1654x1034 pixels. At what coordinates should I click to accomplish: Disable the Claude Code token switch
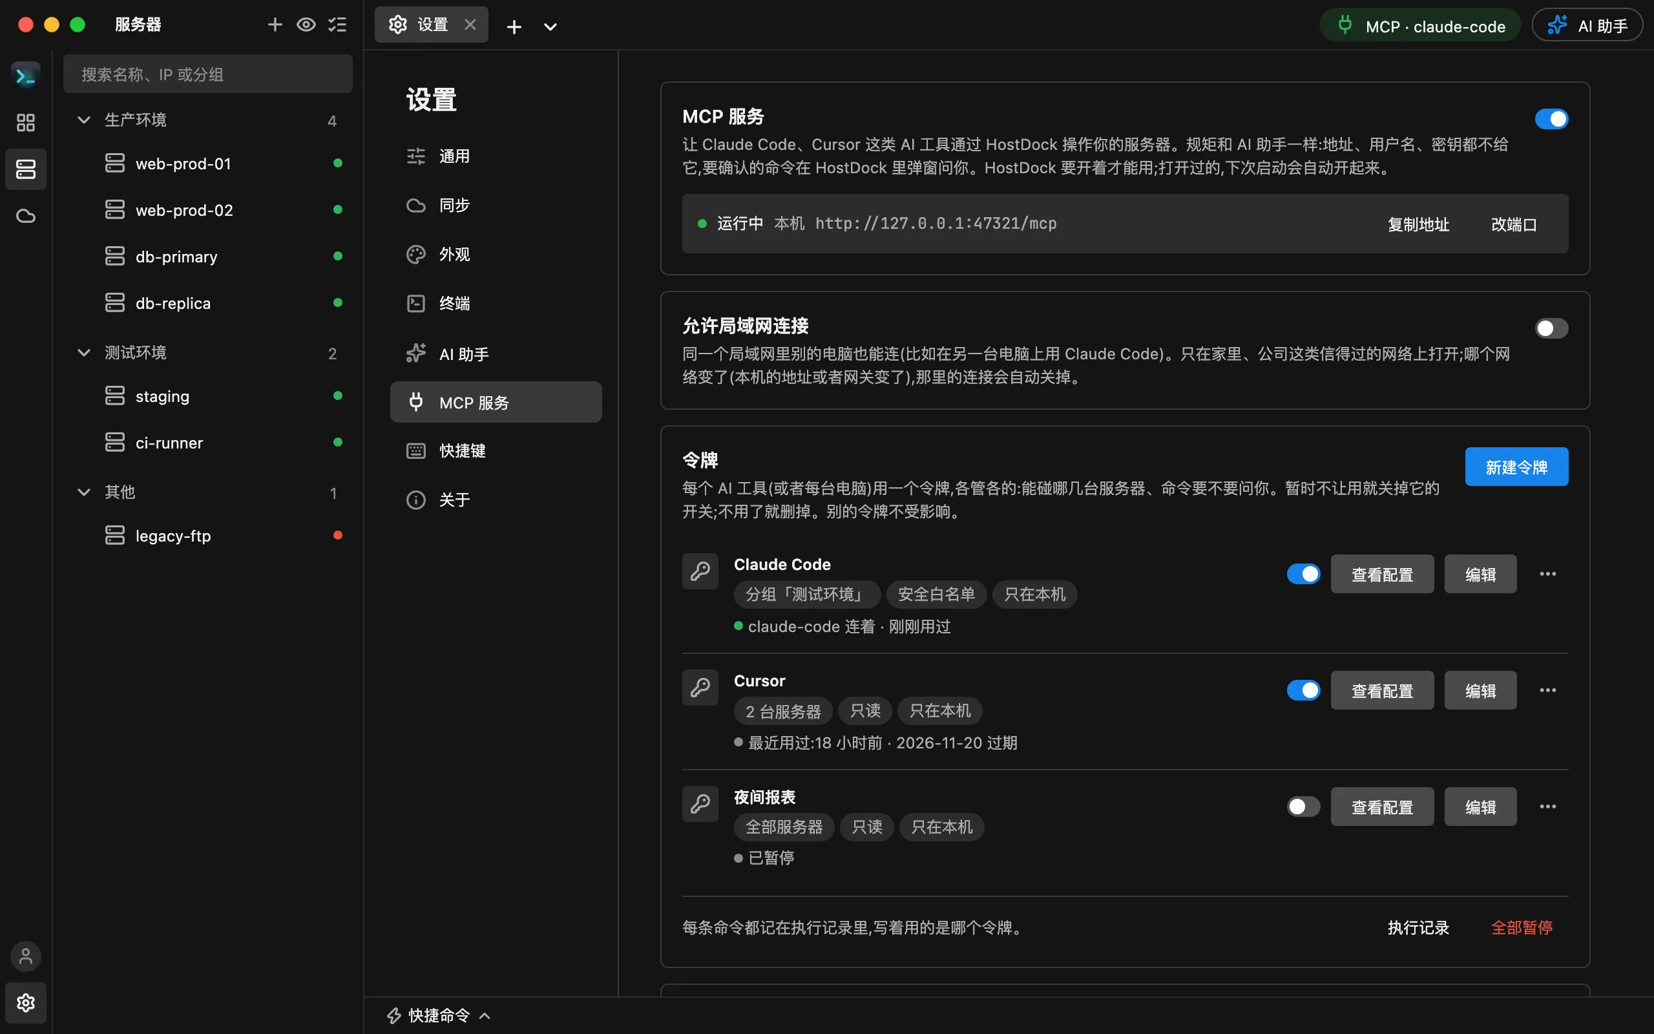coord(1303,574)
